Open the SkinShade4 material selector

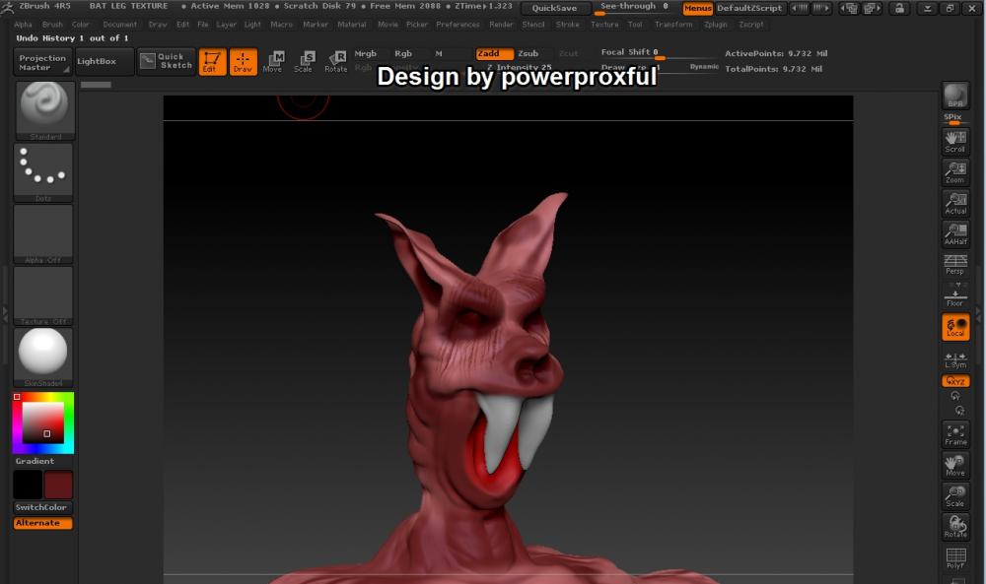coord(42,357)
